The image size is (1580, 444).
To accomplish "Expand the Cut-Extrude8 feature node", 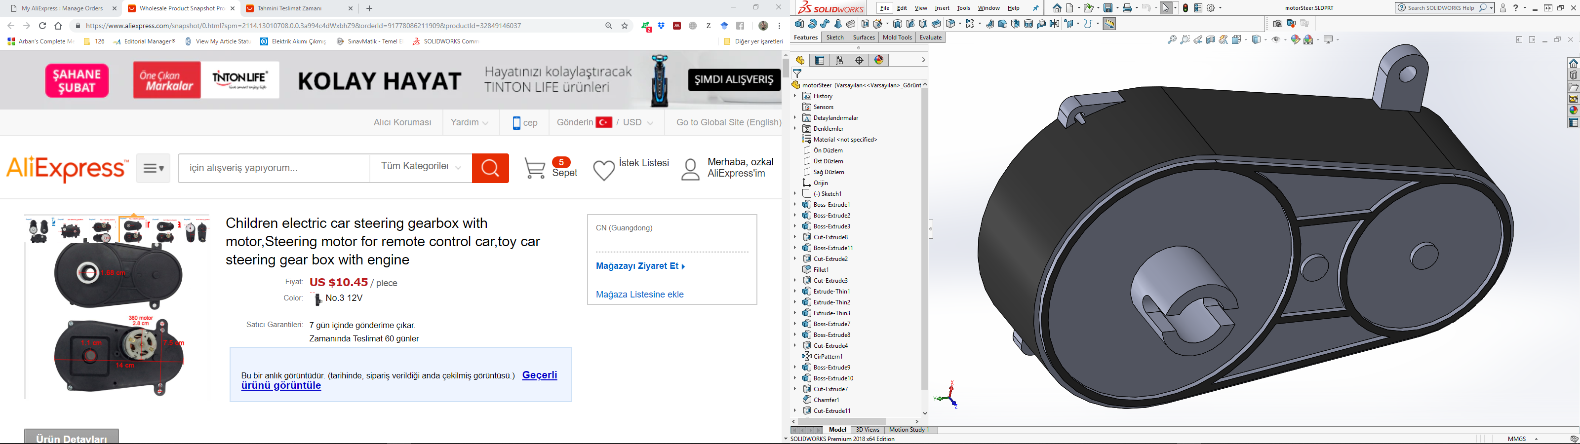I will tap(795, 237).
